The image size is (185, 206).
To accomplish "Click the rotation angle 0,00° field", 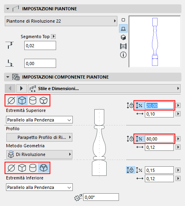I will [101, 197].
